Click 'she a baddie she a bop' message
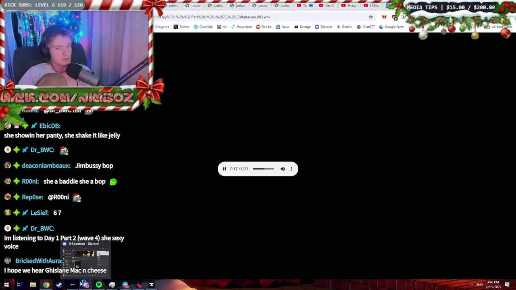The height and width of the screenshot is (290, 516). click(75, 181)
